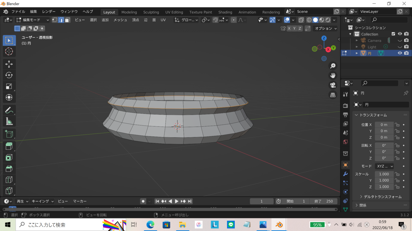Open the Output properties tab
The image size is (412, 231).
[x=345, y=115]
